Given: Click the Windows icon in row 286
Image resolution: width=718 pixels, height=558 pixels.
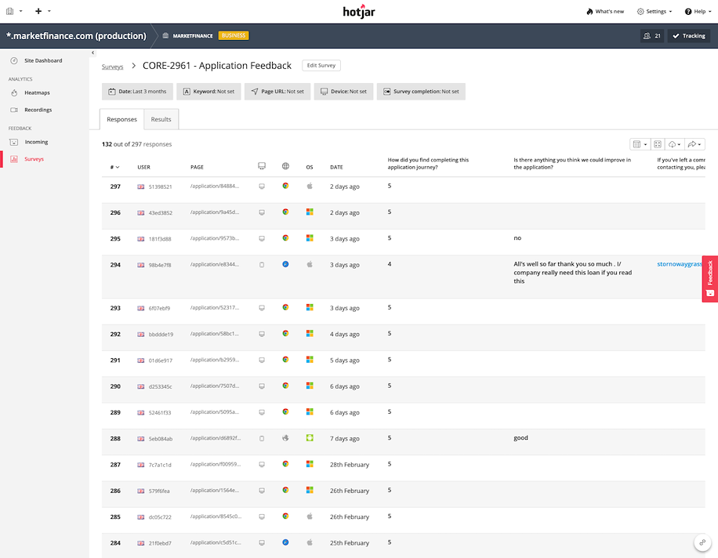Looking at the screenshot, I should point(310,490).
